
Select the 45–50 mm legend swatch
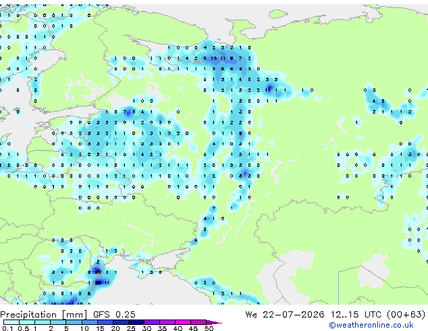[x=198, y=322]
